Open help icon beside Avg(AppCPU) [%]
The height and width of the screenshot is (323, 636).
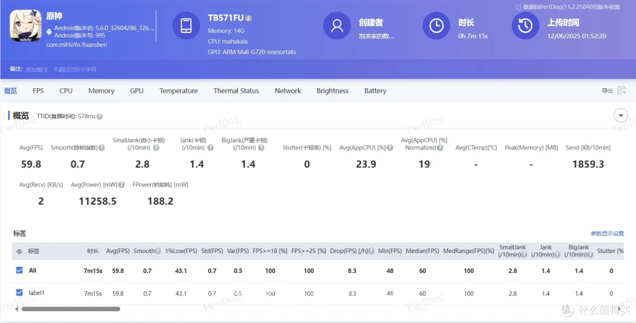coord(390,148)
